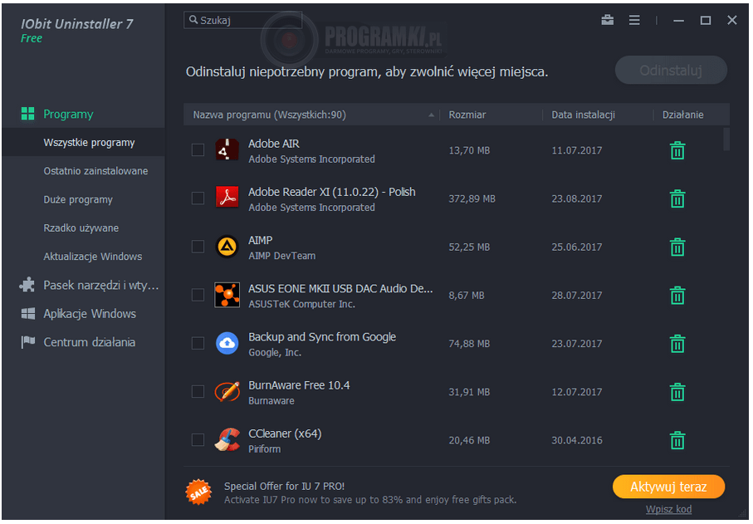753x524 pixels.
Task: Click the orange SALE badge icon
Action: [198, 492]
